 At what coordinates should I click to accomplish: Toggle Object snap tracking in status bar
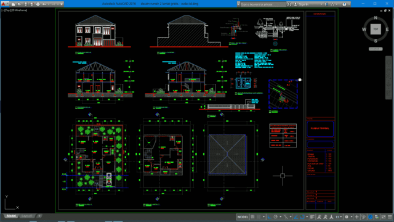coord(295,217)
